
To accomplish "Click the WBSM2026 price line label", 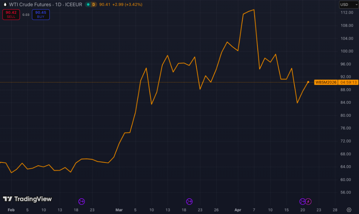I will click(x=326, y=82).
